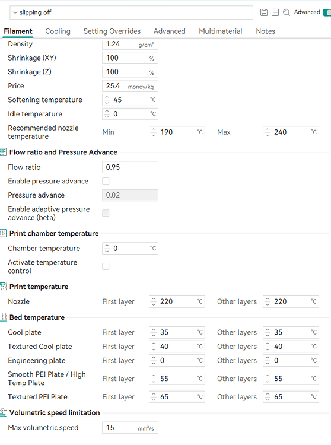
Task: Click the min nozzle temperature 190 field
Action: [x=177, y=132]
